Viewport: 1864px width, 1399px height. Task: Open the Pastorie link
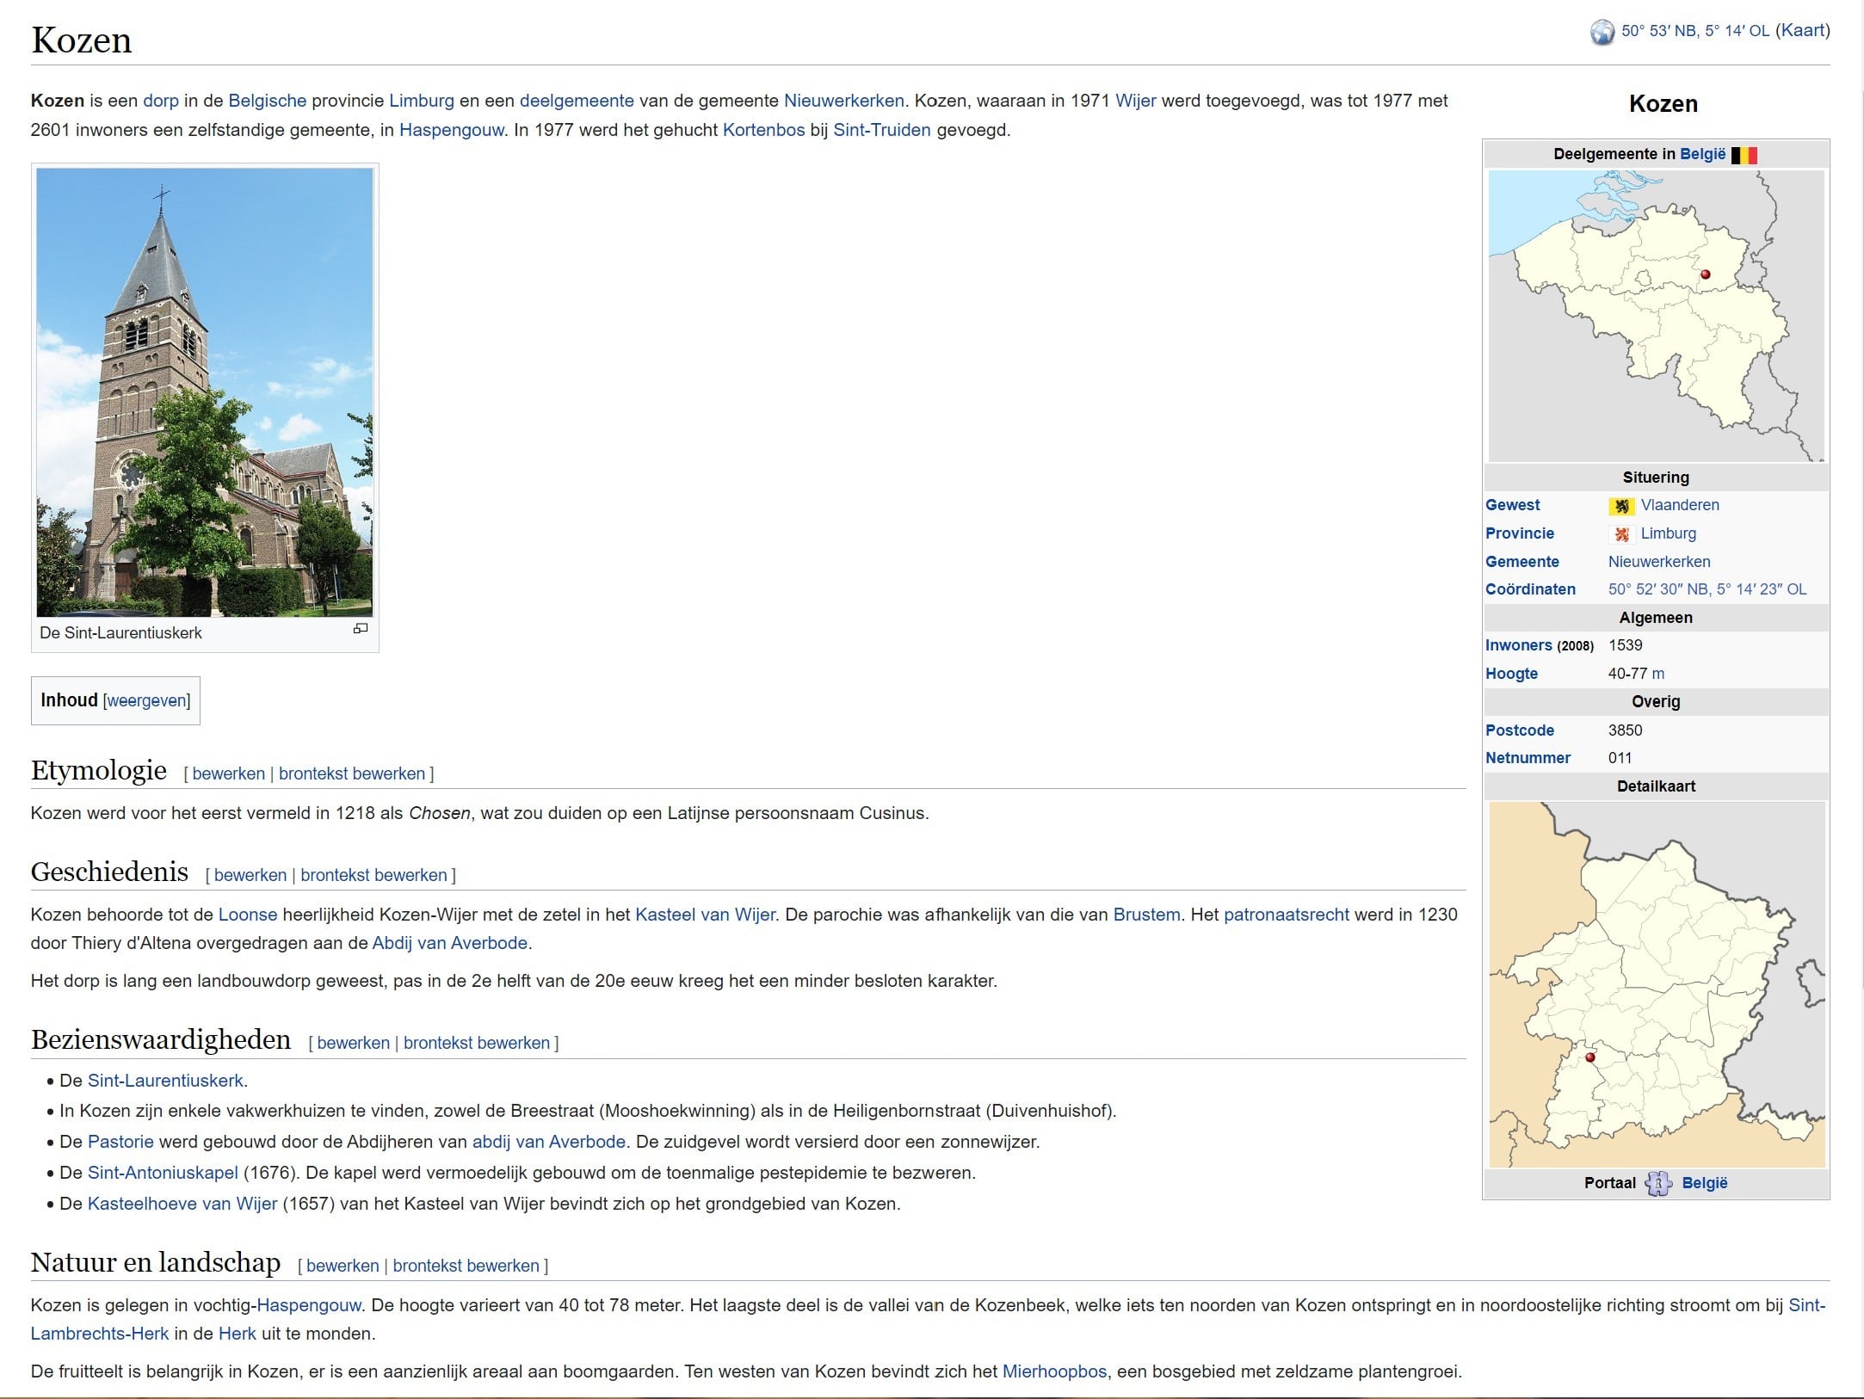tap(120, 1142)
